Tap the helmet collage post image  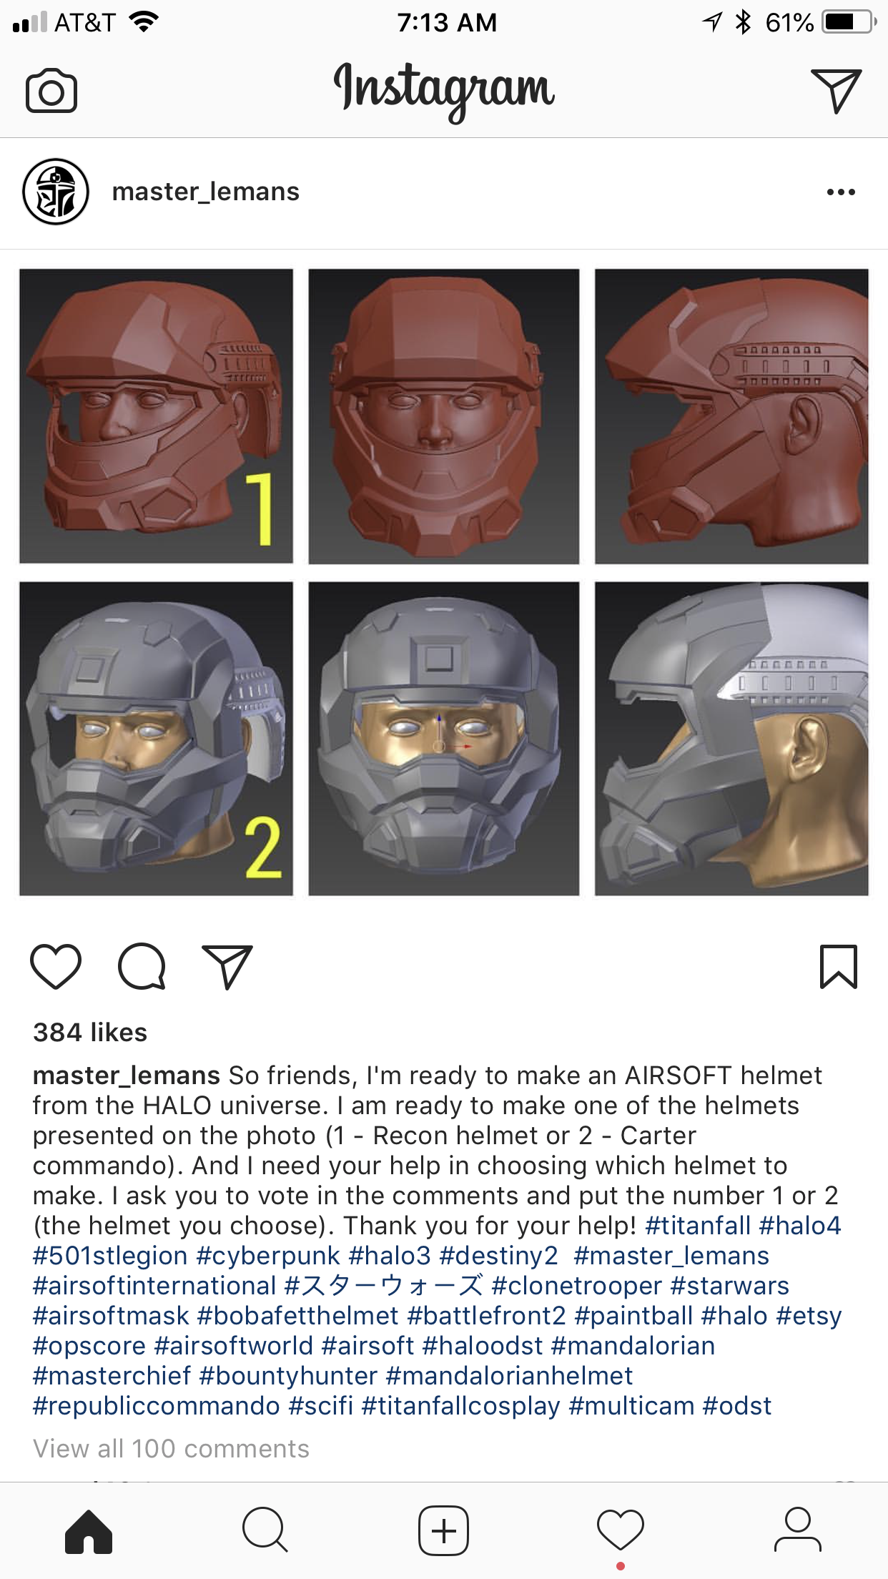click(x=444, y=582)
